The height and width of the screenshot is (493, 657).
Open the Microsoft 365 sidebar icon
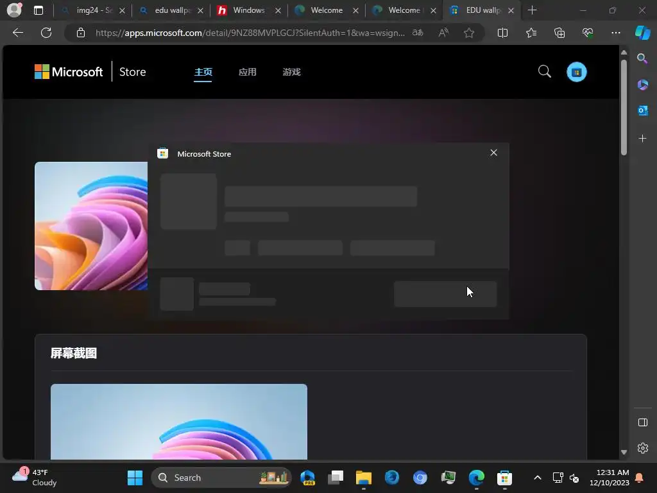[642, 85]
